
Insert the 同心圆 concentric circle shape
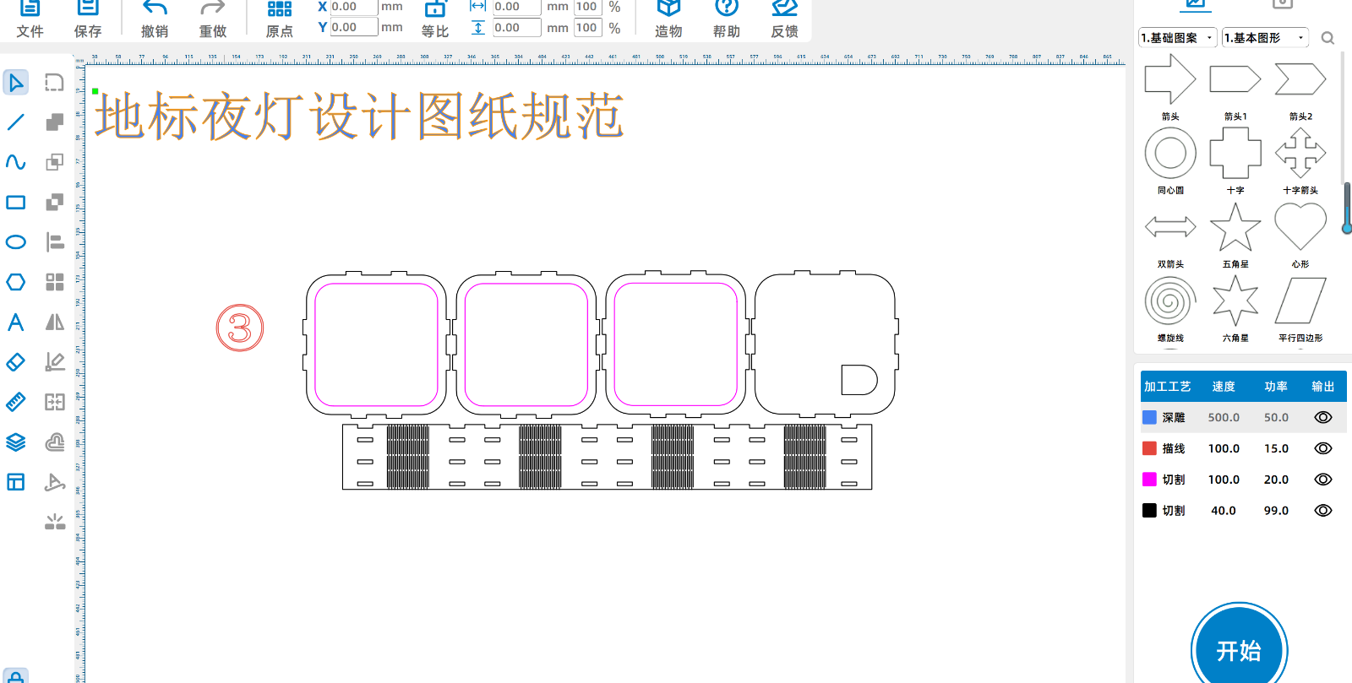[1170, 153]
